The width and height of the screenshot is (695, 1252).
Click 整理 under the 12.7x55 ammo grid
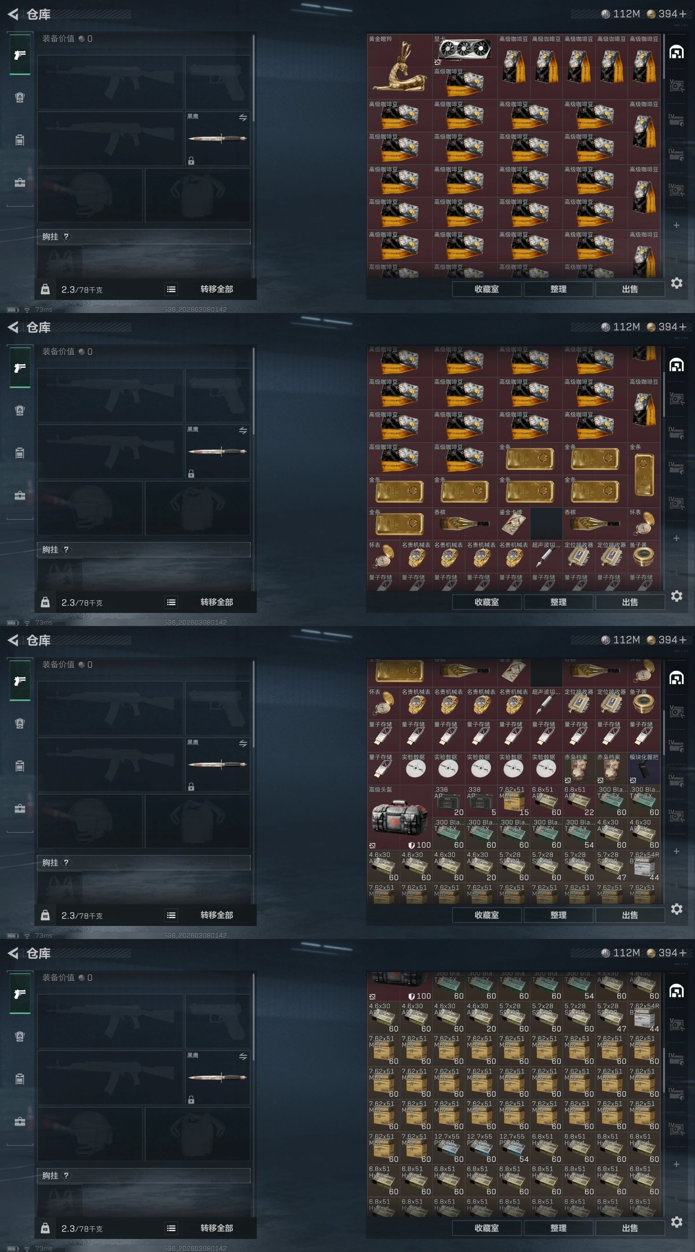[559, 1228]
